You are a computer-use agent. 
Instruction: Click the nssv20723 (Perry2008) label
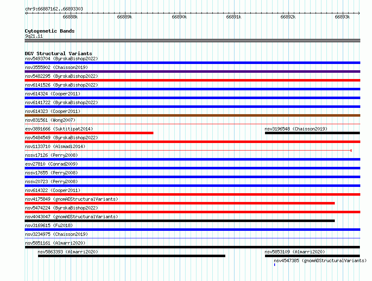pyautogui.click(x=51, y=181)
